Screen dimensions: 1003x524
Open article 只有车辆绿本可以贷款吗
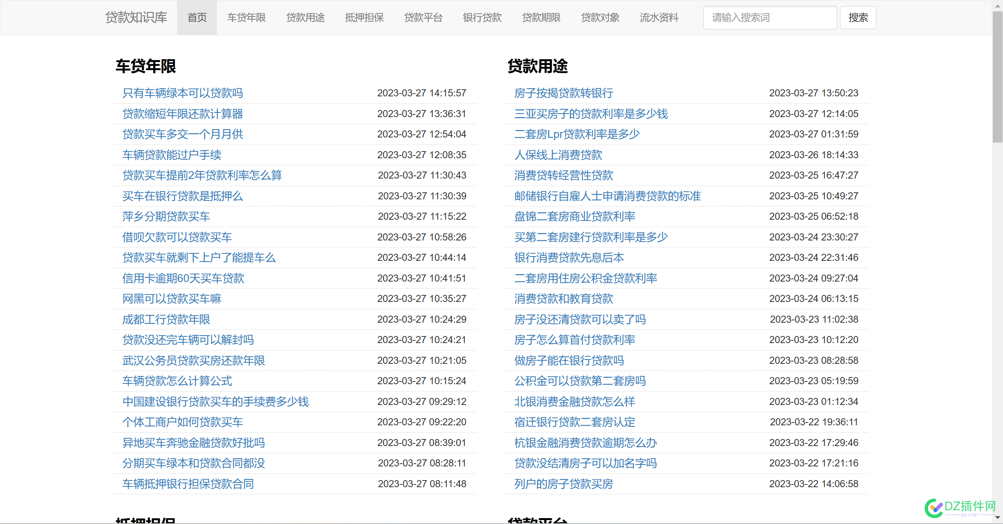pos(183,93)
